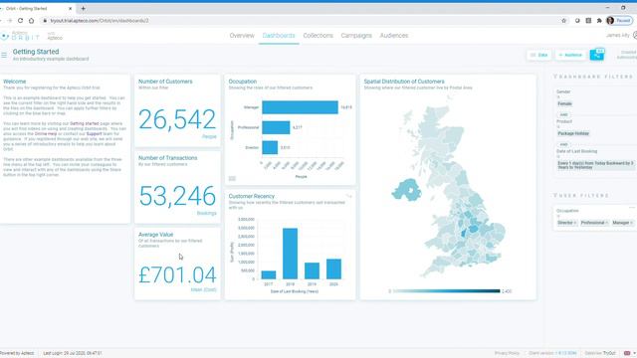Click the 2020 bar in Customer Recency
Screen dimensions: 637x358
334,268
